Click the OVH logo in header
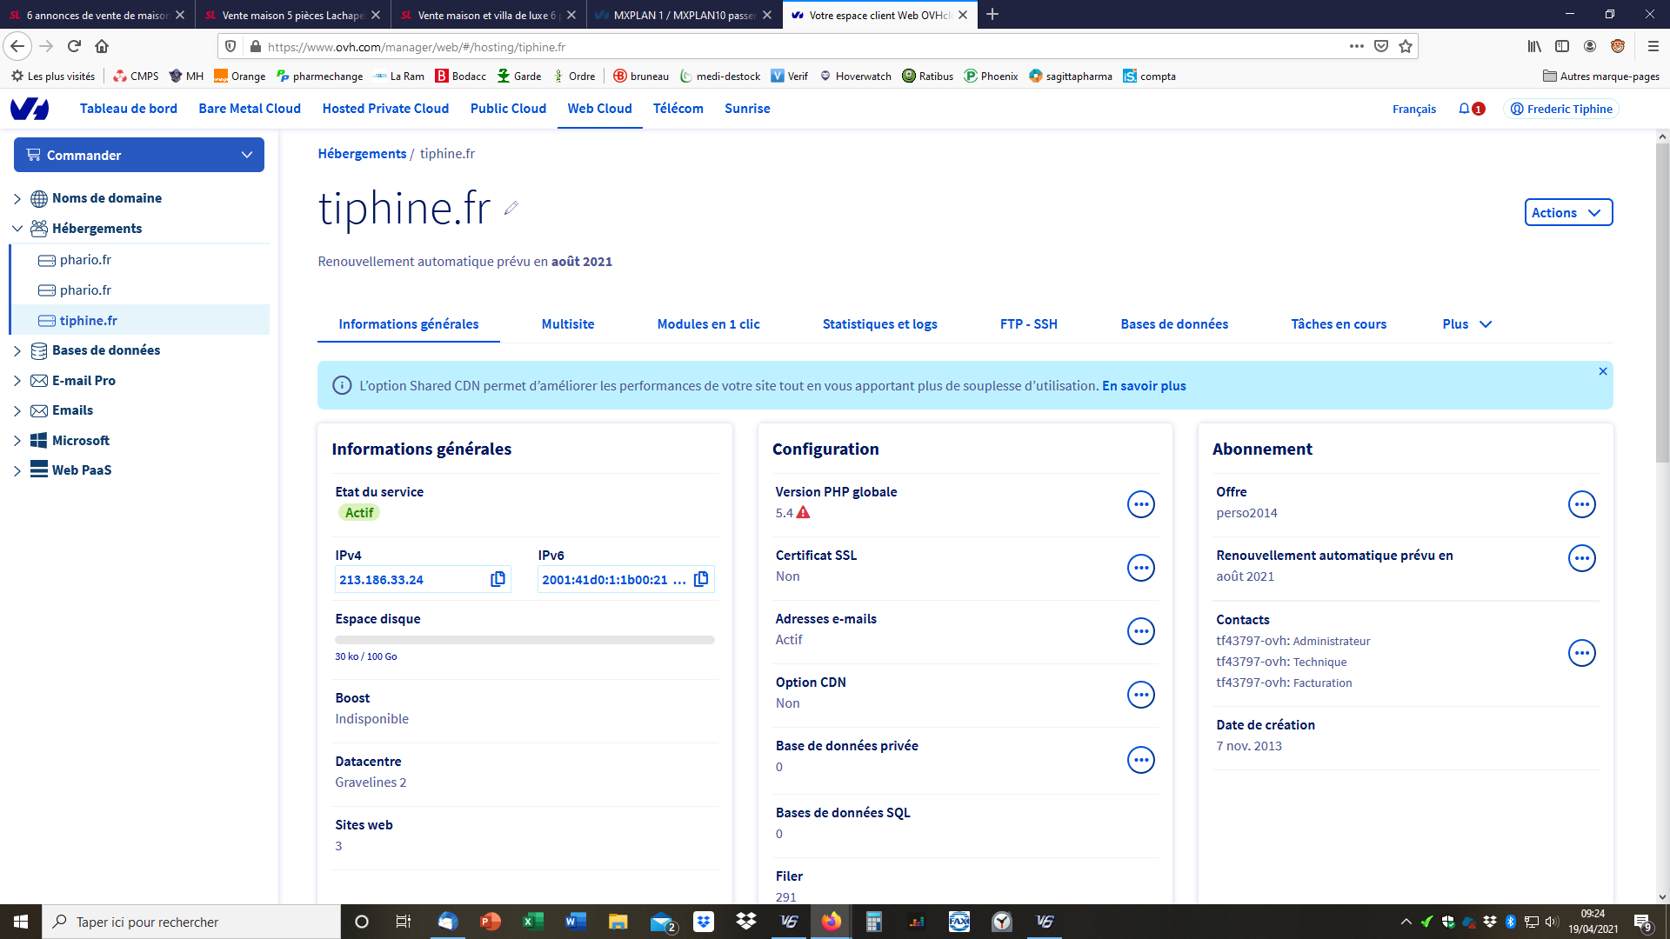Screen dimensions: 1670x939 coord(30,109)
